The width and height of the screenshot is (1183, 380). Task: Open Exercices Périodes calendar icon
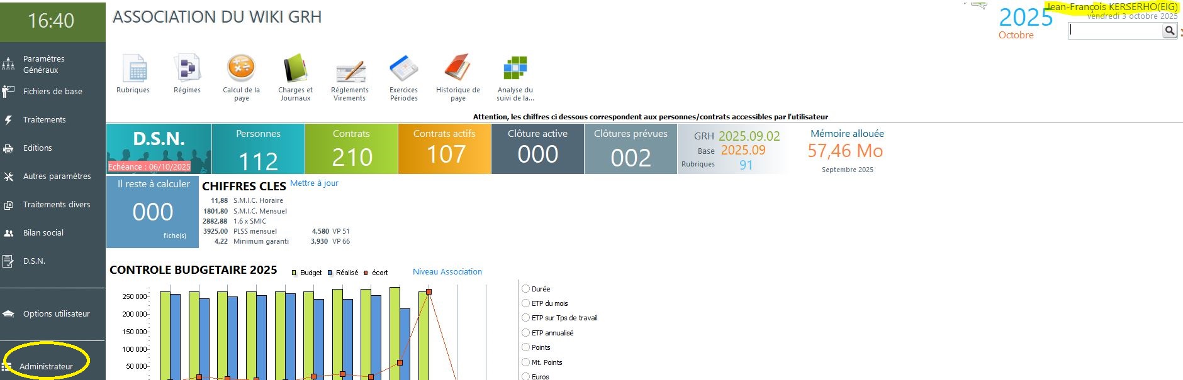(403, 69)
